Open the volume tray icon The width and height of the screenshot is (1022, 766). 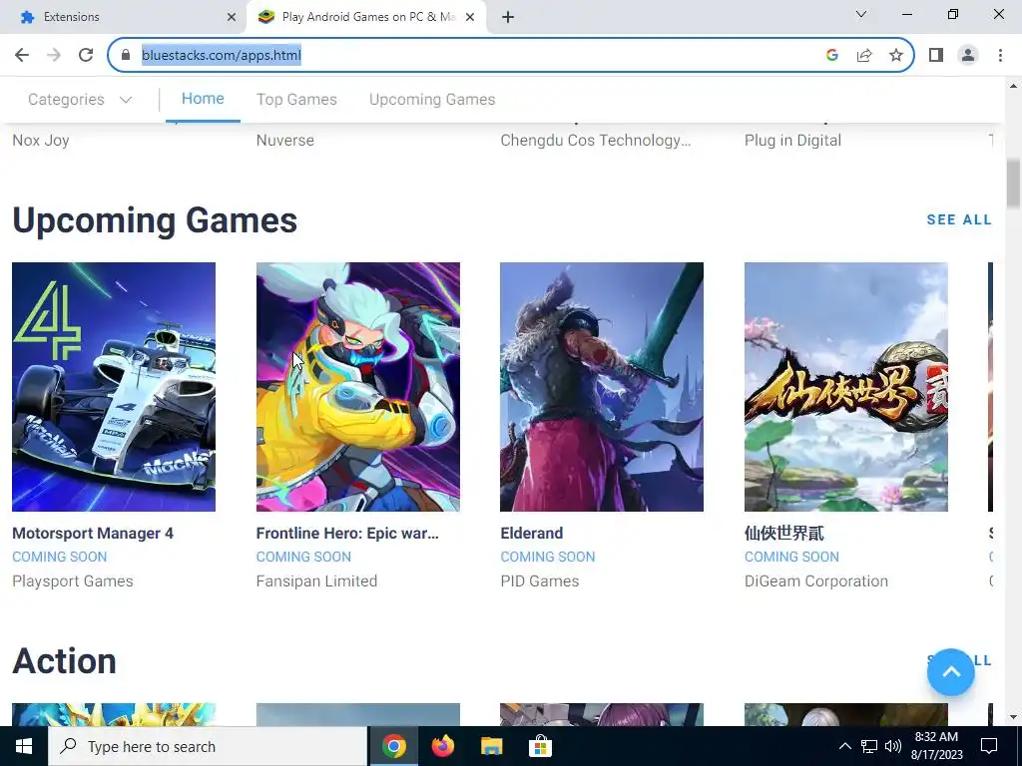893,746
